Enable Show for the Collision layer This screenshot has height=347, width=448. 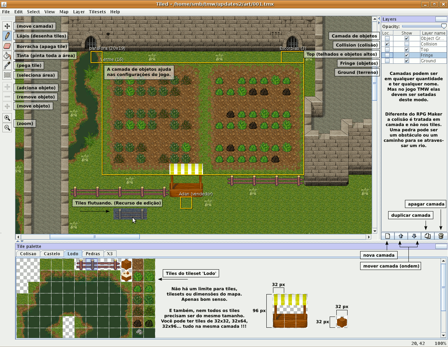click(407, 44)
